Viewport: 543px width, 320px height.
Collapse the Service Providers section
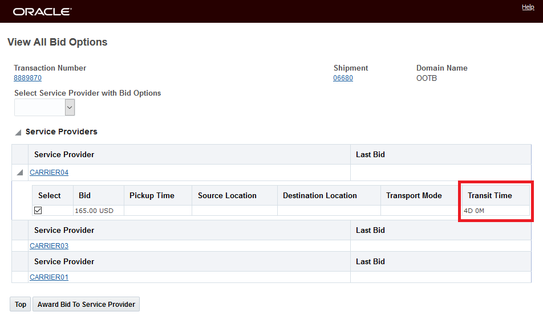pos(18,132)
